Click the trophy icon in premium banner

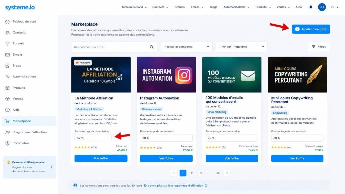coord(8,162)
